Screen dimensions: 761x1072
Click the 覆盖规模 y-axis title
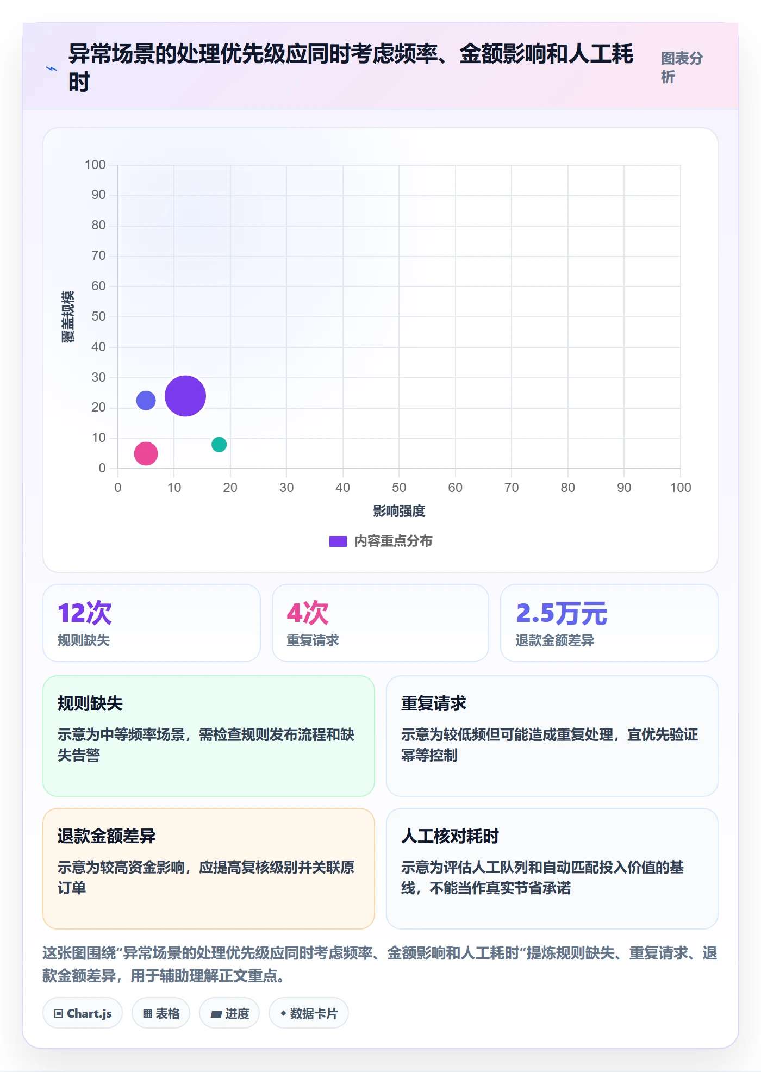pos(67,317)
